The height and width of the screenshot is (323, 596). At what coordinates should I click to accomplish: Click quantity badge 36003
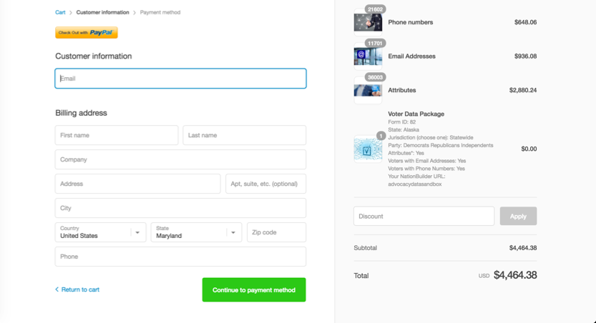click(x=375, y=77)
